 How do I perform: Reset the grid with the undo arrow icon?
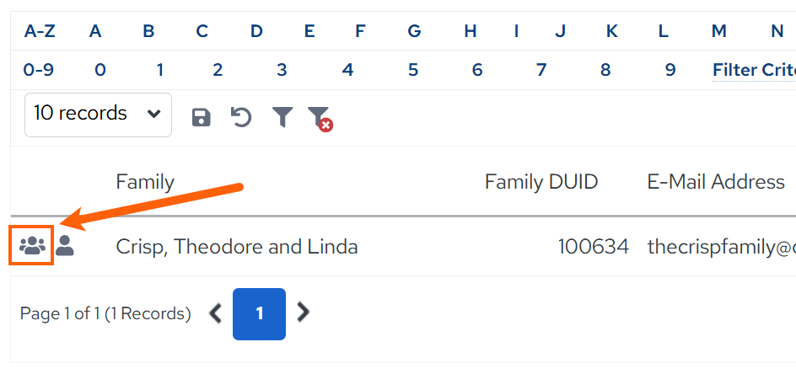coord(241,117)
